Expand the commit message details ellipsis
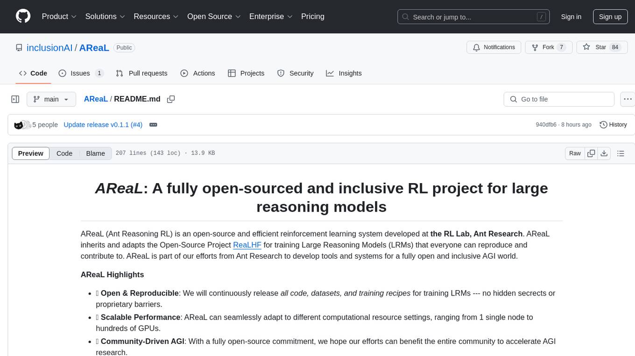The image size is (635, 356). pyautogui.click(x=153, y=125)
